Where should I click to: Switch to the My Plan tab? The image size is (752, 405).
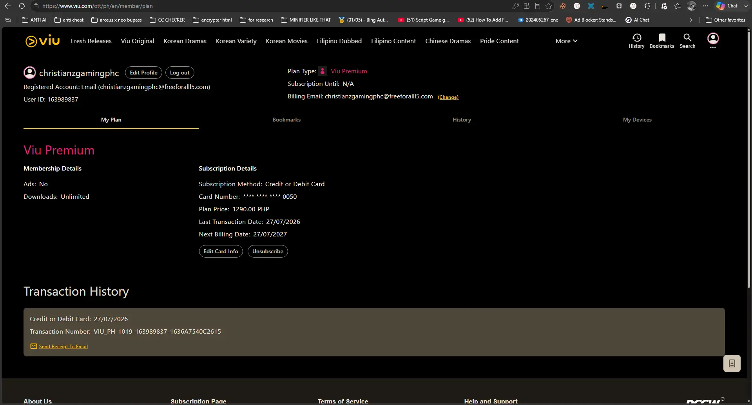[111, 120]
